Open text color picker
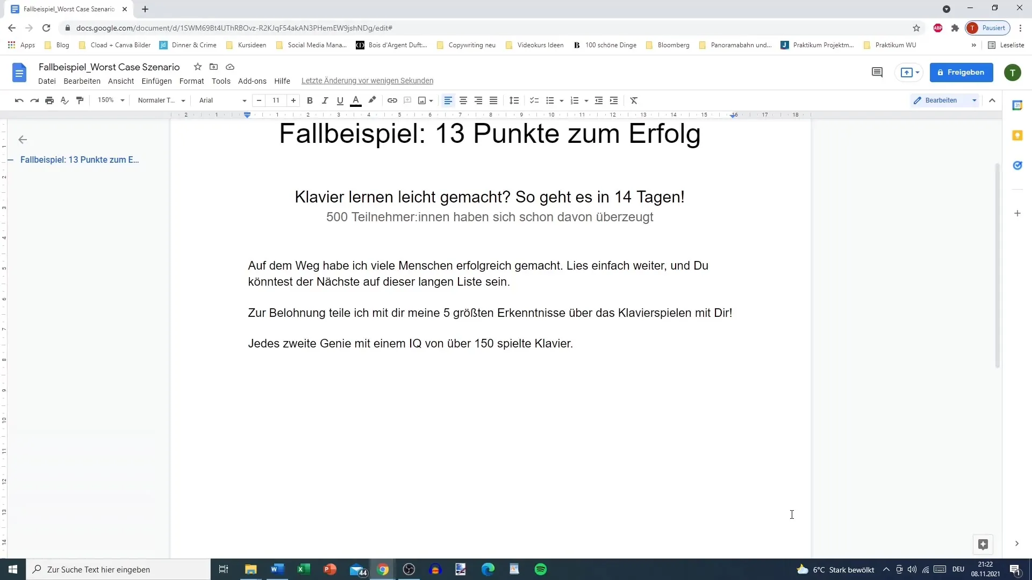 (356, 100)
